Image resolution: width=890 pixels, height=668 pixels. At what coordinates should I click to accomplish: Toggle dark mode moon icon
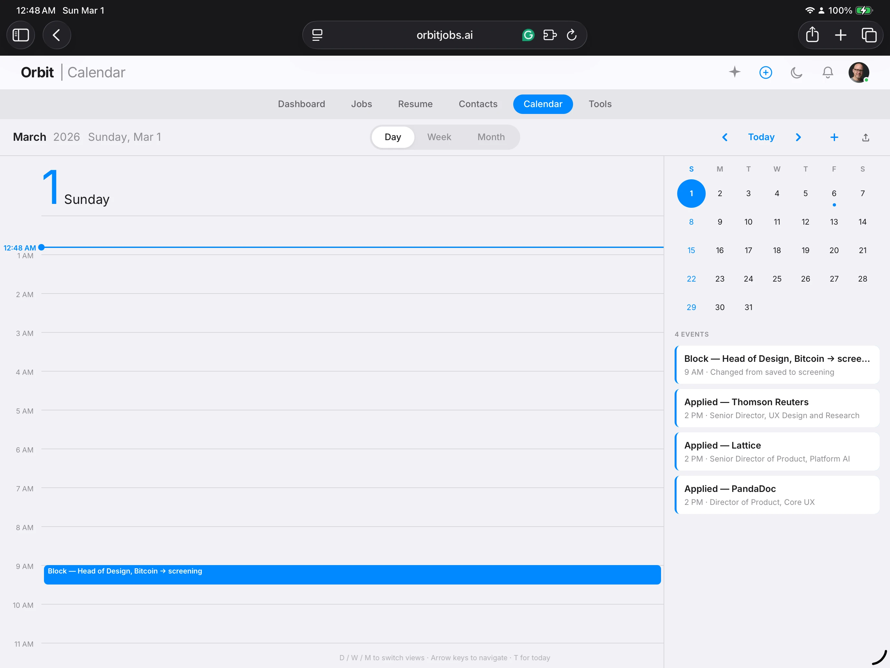coord(796,72)
